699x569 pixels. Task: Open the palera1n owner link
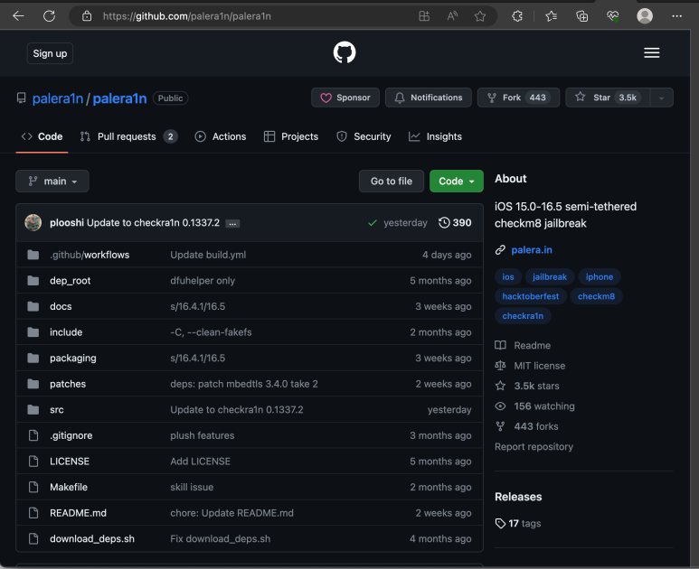tap(58, 98)
